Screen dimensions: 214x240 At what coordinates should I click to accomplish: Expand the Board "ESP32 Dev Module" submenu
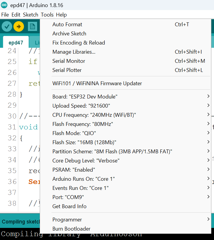point(85,97)
